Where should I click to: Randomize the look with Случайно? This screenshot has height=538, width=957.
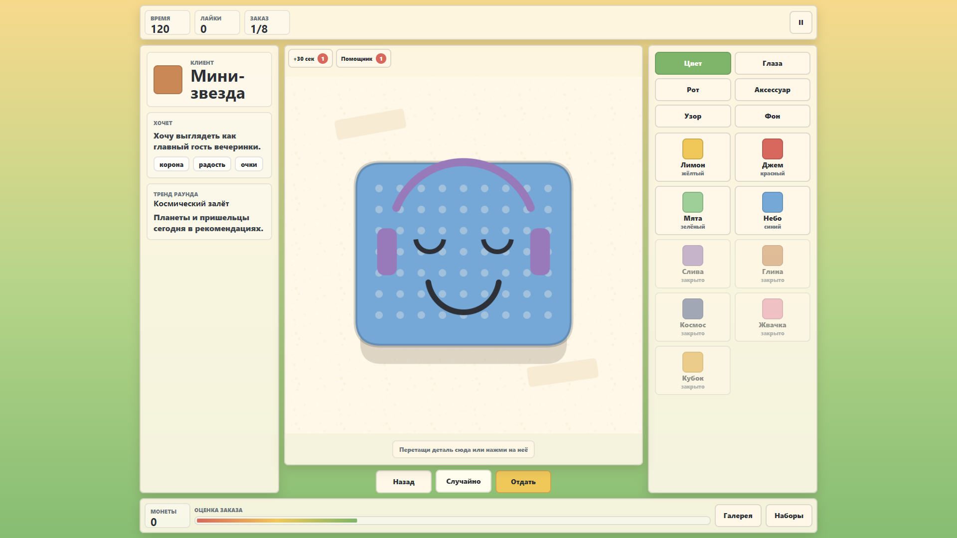coord(464,481)
